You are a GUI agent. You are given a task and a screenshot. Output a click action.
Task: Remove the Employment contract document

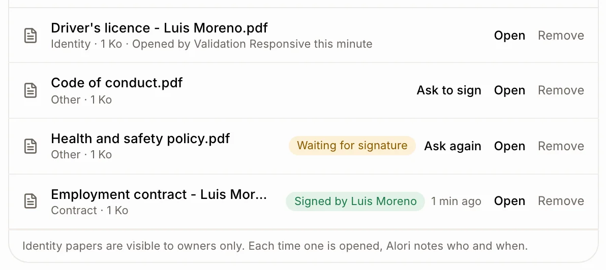coord(561,201)
